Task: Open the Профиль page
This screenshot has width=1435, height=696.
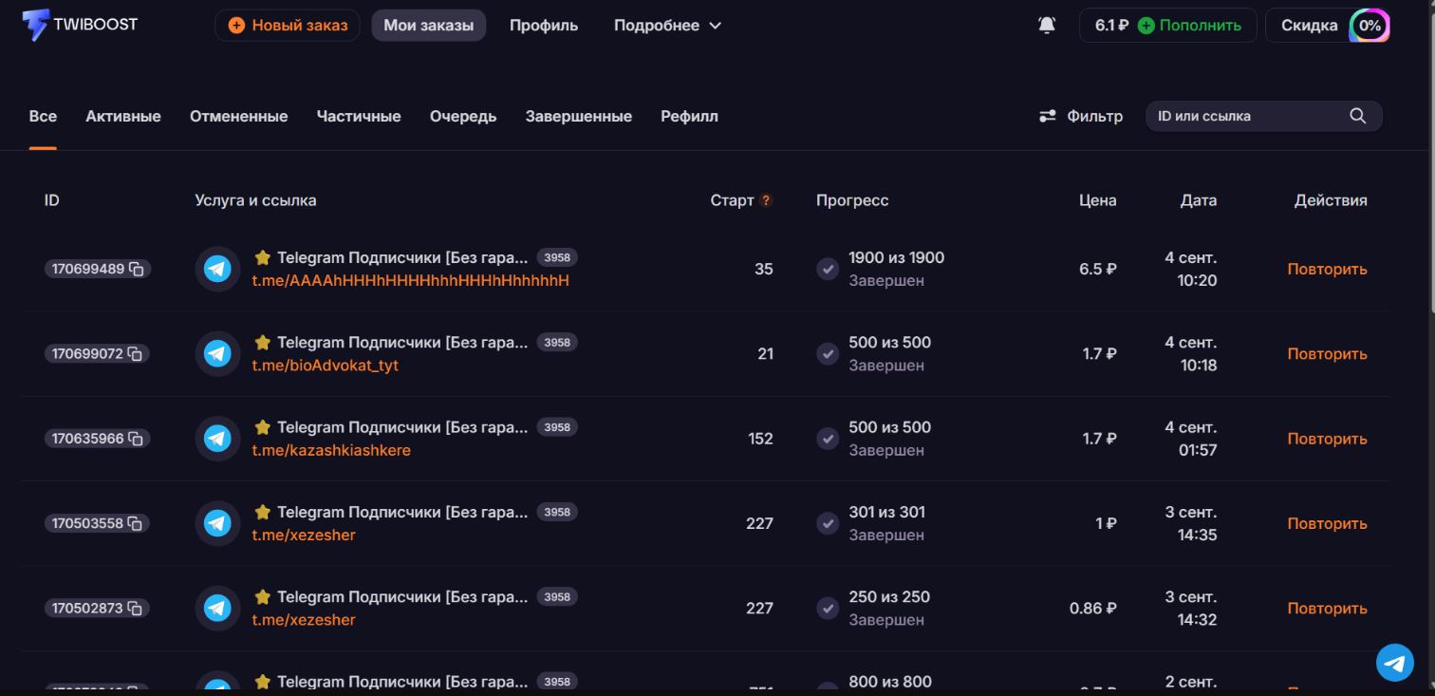Action: (x=544, y=26)
